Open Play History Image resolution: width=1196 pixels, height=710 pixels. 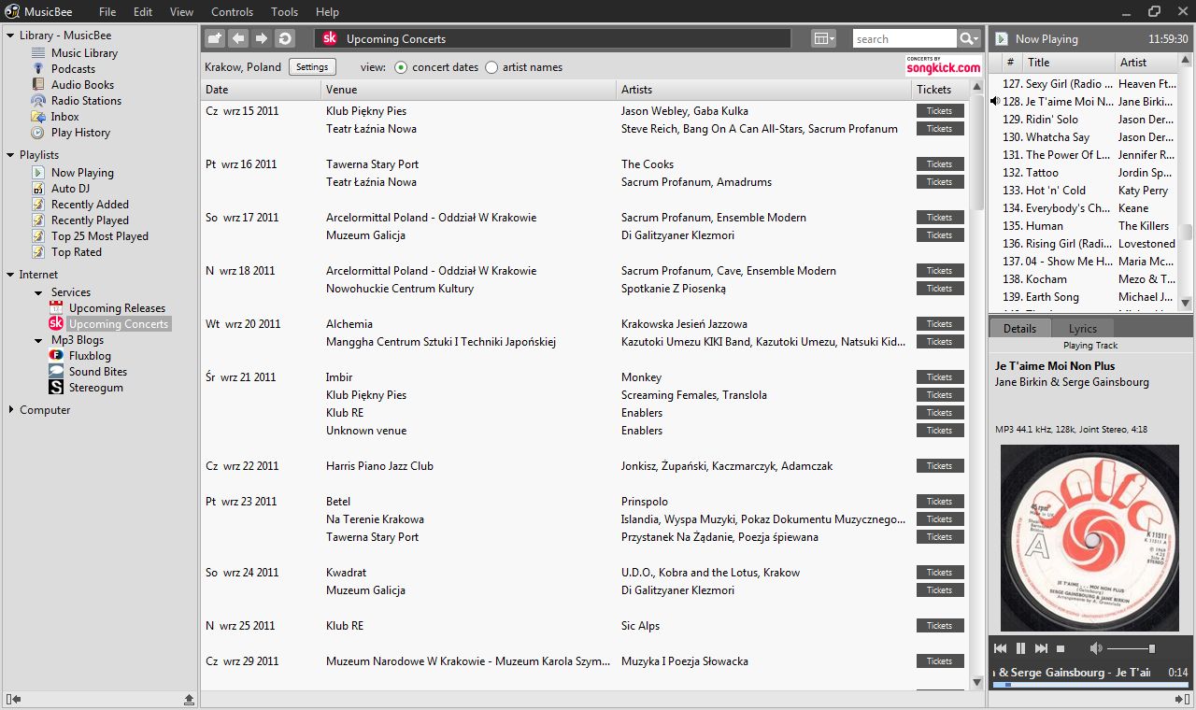coord(80,133)
